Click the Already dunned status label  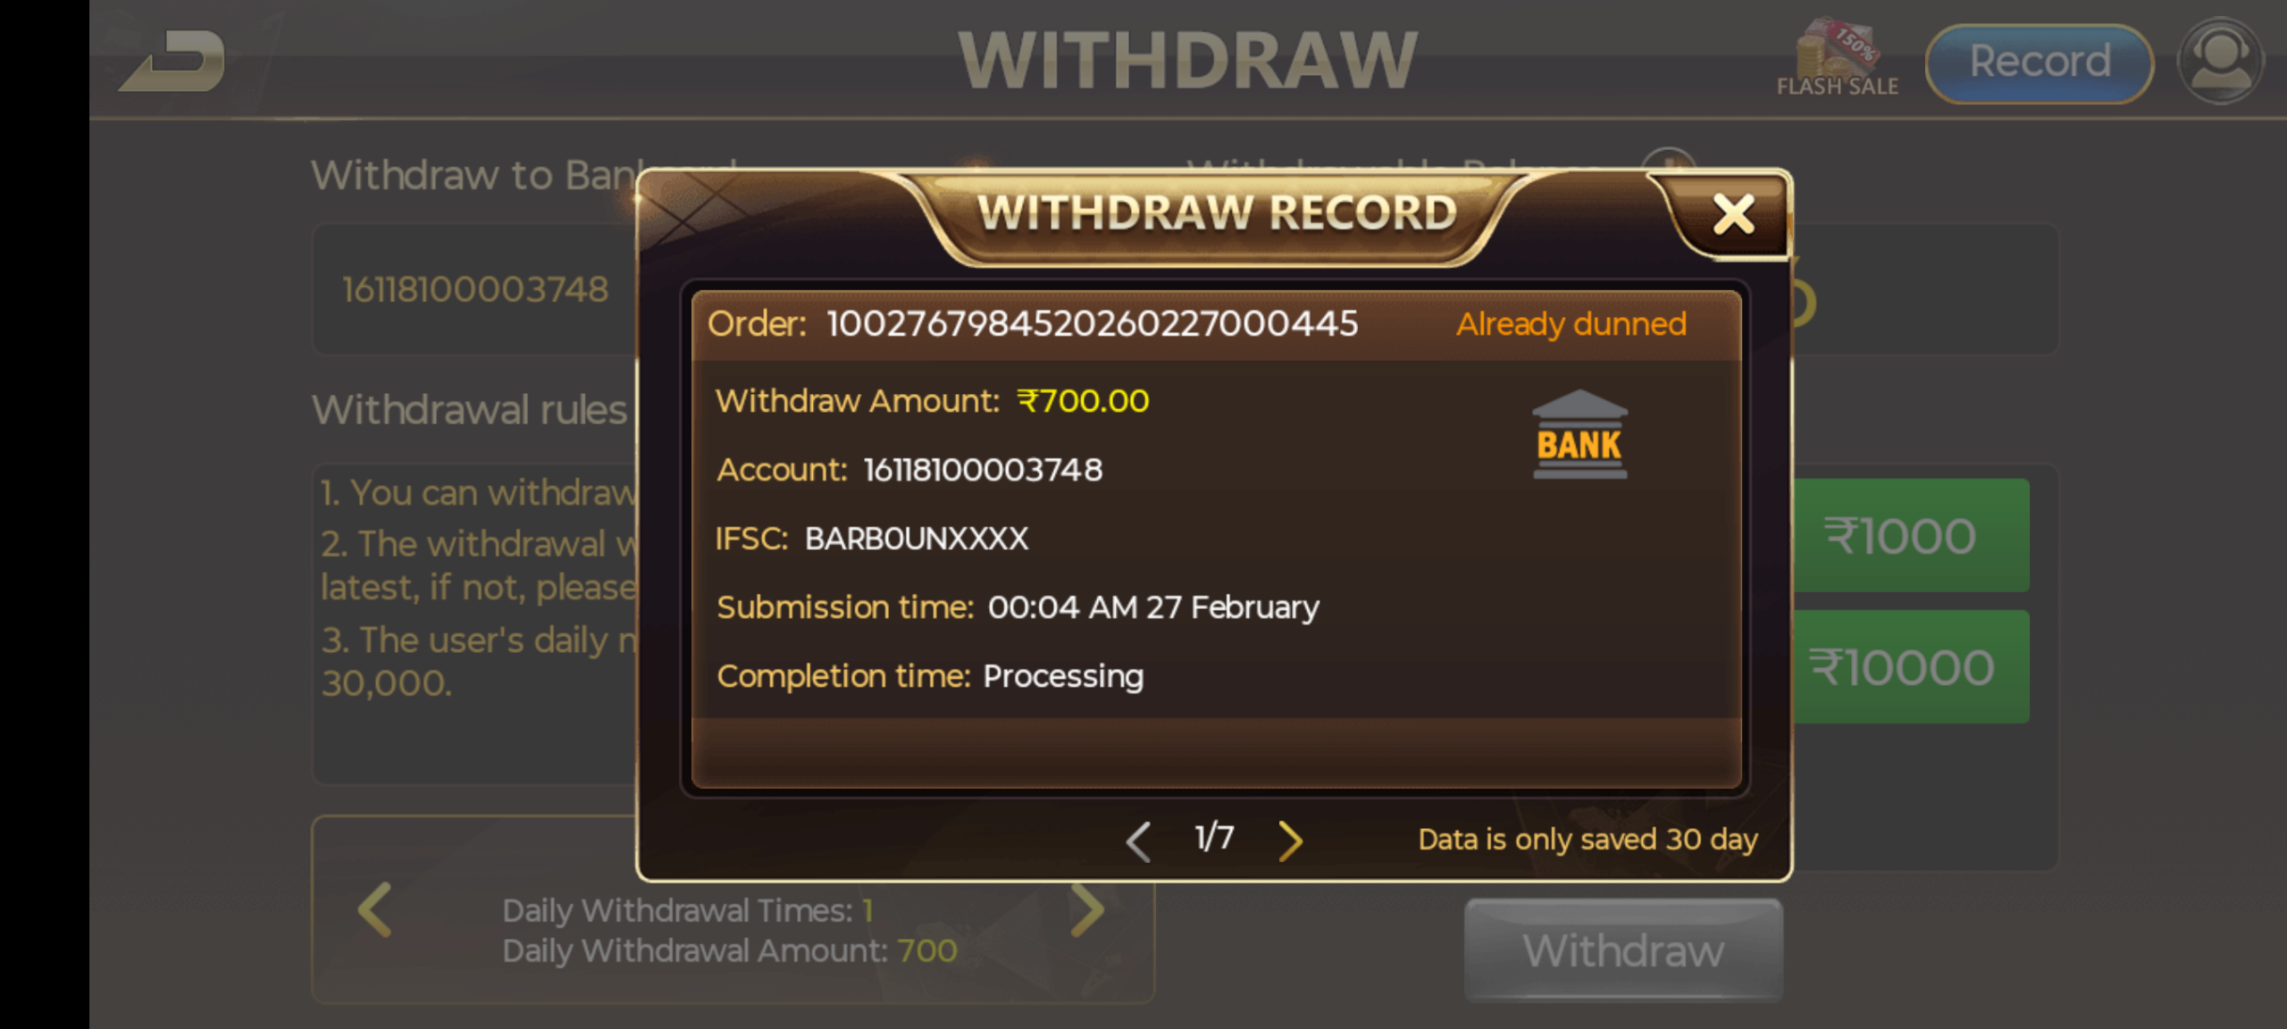tap(1571, 323)
